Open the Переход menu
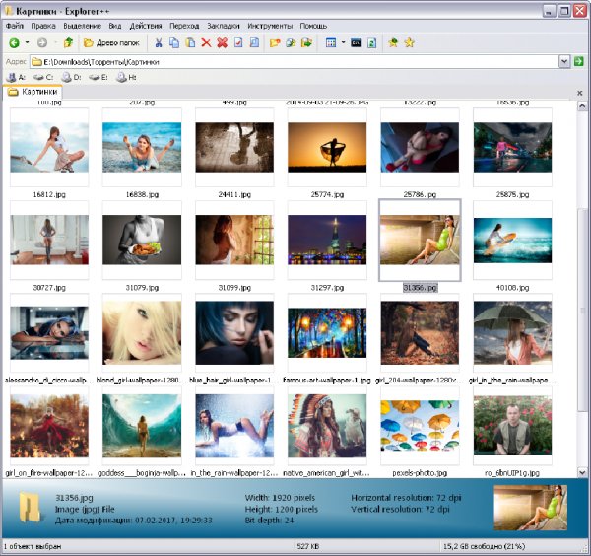 click(x=184, y=26)
